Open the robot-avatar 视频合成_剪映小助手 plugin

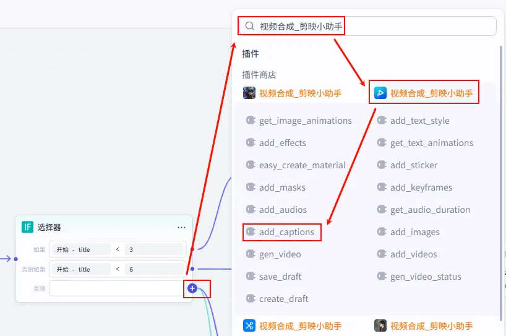[x=293, y=93]
